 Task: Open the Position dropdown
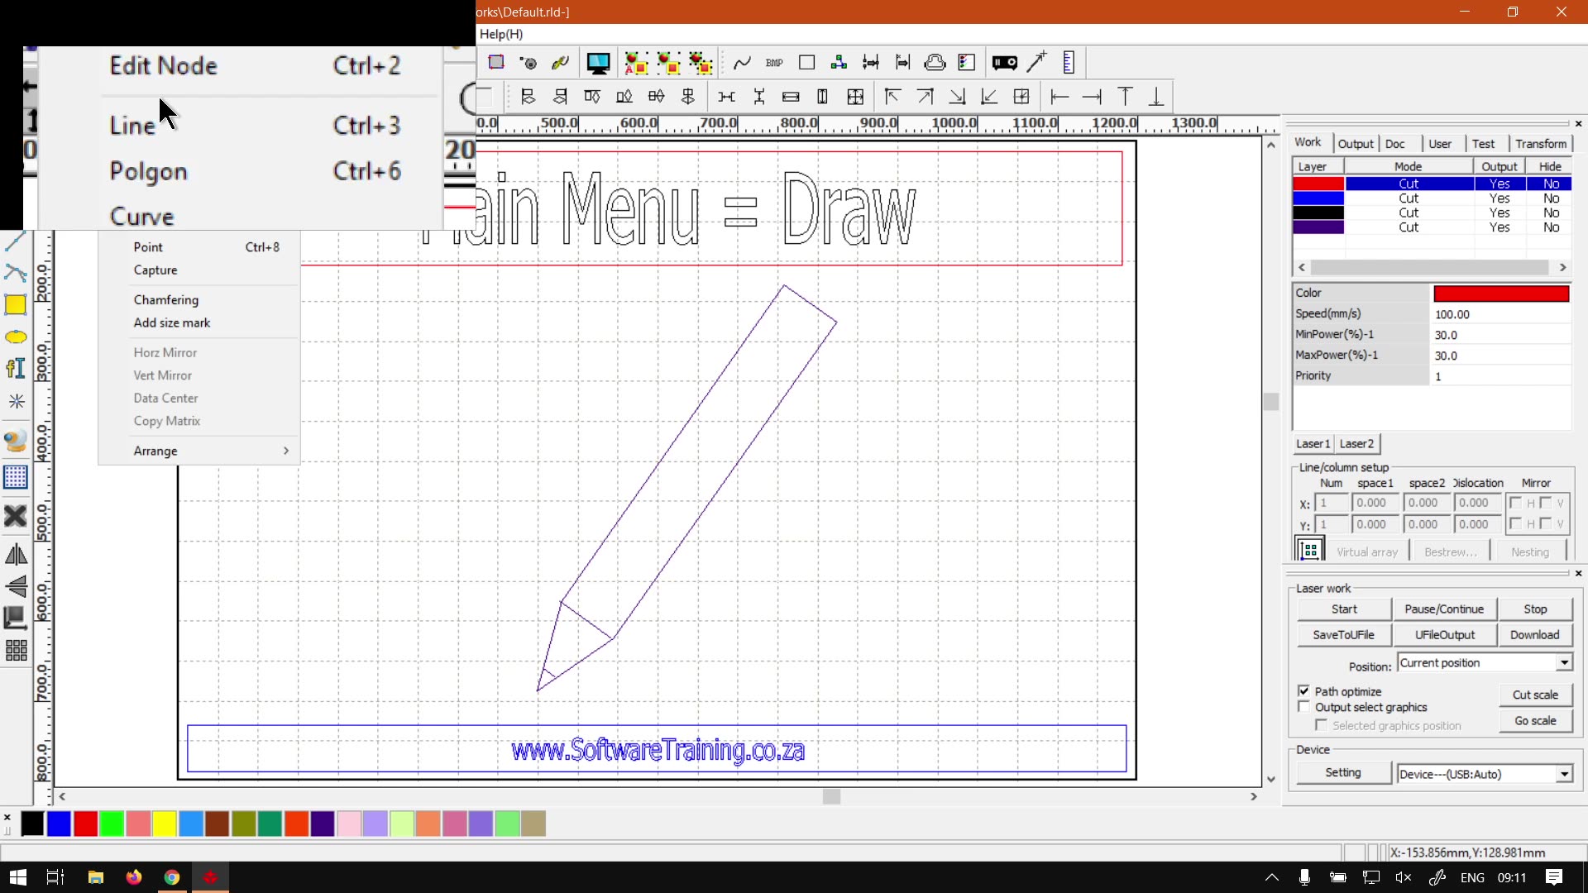click(1564, 663)
